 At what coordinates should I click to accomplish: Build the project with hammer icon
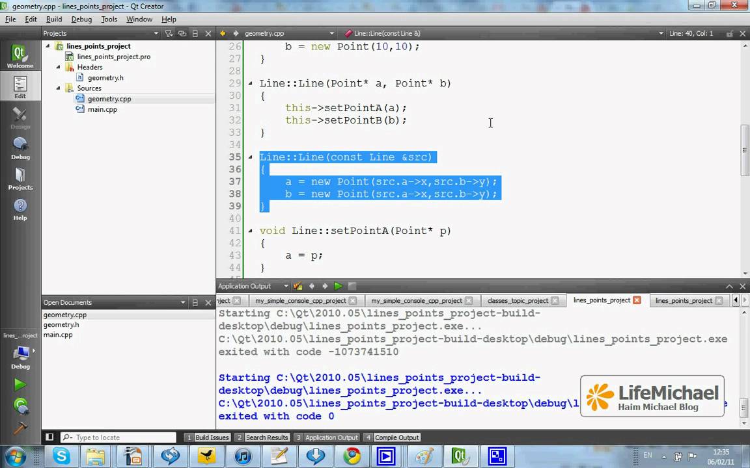[20, 428]
